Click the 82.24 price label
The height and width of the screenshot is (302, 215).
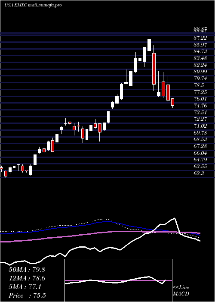click(201, 65)
